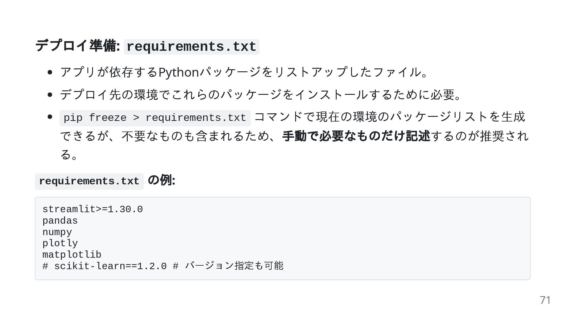Click the streamlit>=1.30.0 line in the code block
Image resolution: width=565 pixels, height=317 pixels.
click(93, 210)
